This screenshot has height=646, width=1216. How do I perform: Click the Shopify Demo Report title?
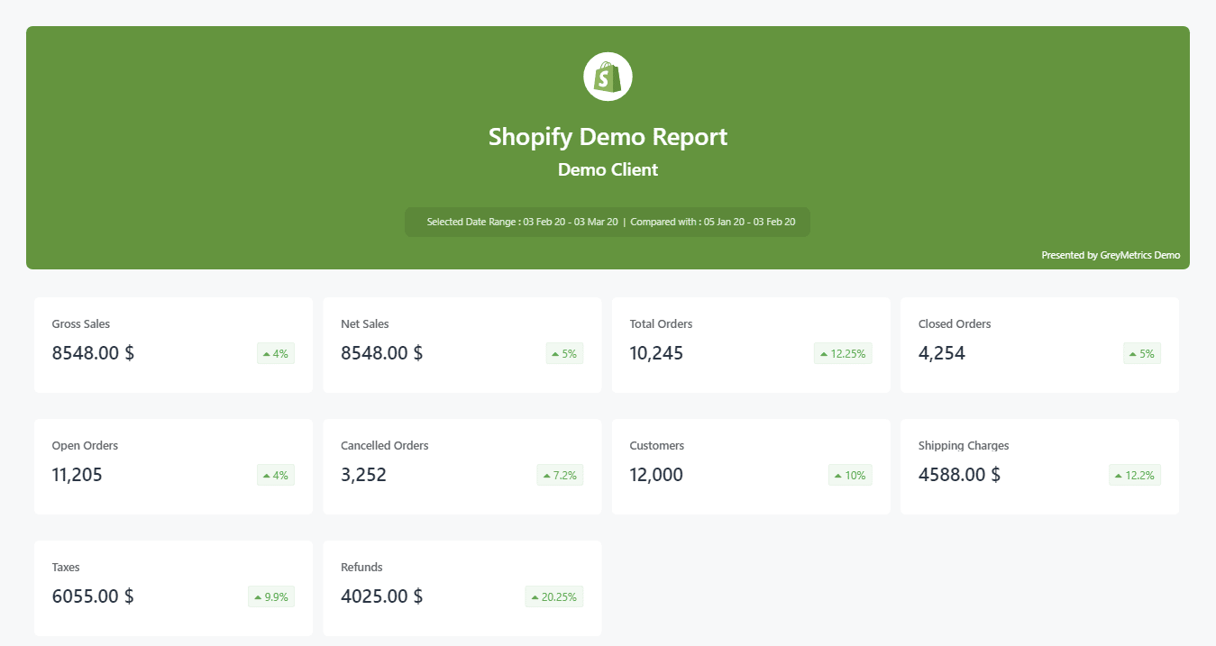(x=608, y=137)
